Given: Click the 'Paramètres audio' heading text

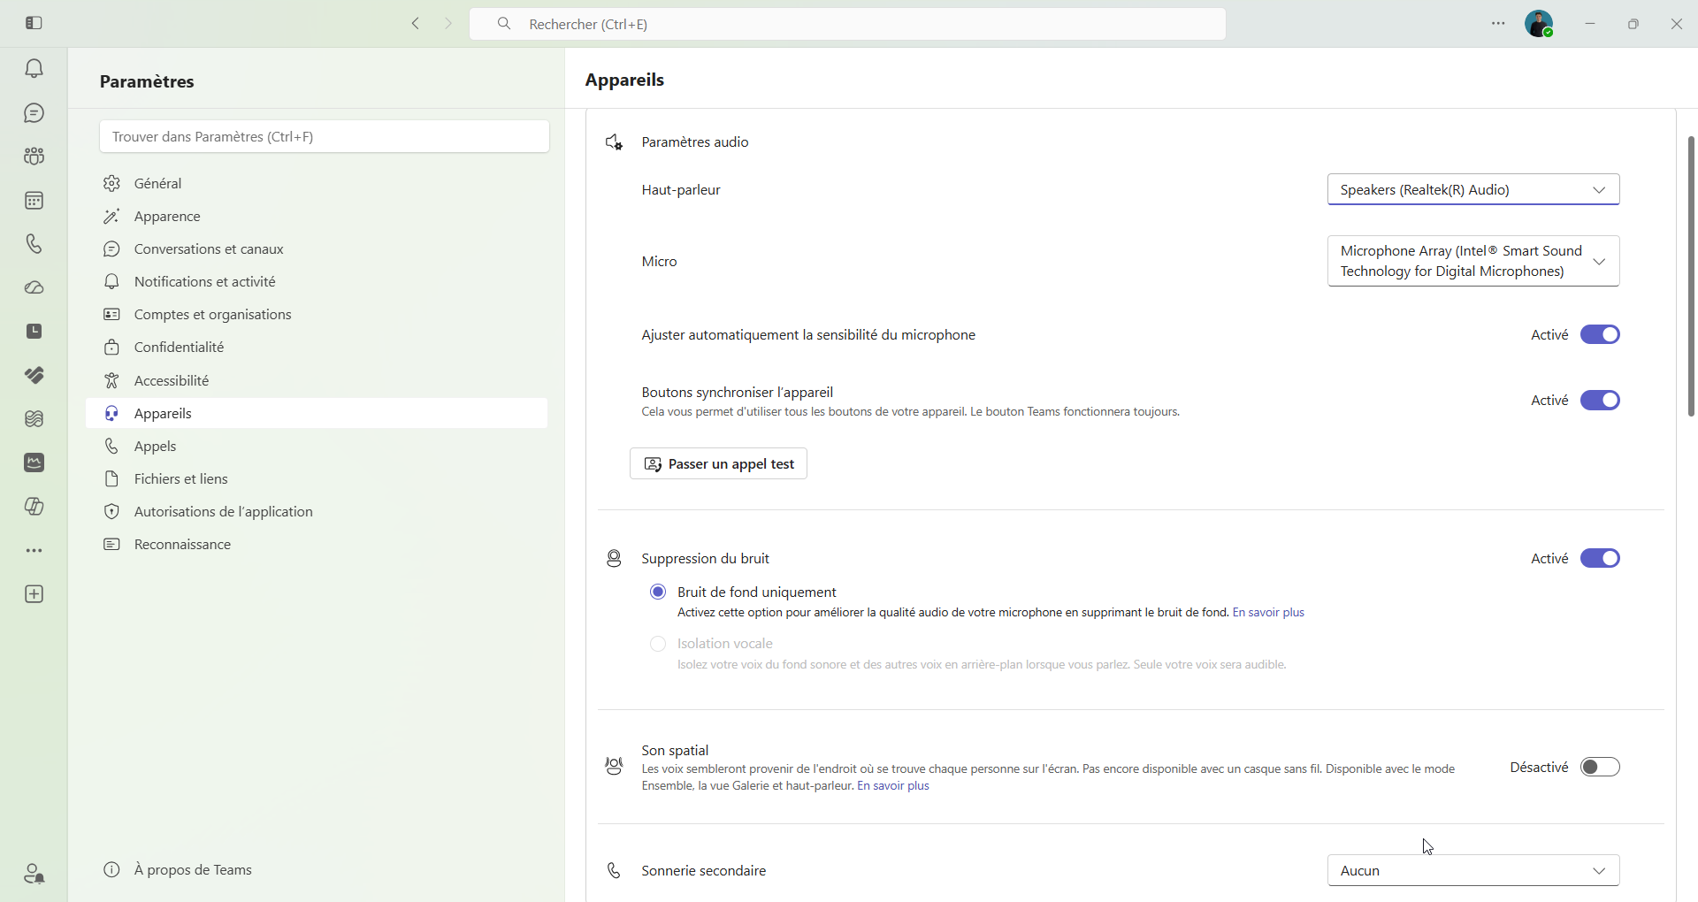Looking at the screenshot, I should pyautogui.click(x=695, y=142).
